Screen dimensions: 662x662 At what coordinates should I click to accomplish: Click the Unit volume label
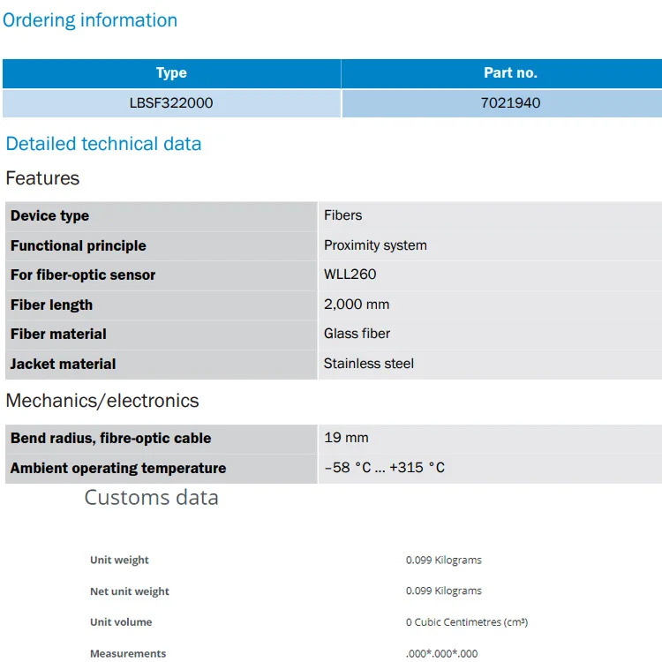(121, 622)
